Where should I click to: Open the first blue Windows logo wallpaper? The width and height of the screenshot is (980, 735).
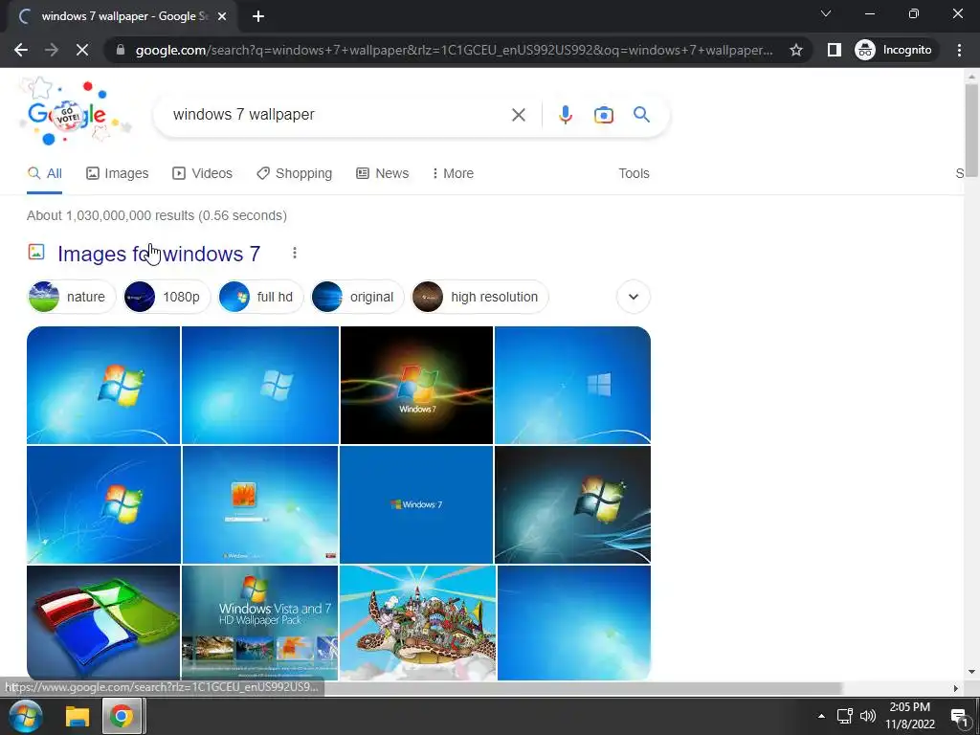click(x=103, y=385)
